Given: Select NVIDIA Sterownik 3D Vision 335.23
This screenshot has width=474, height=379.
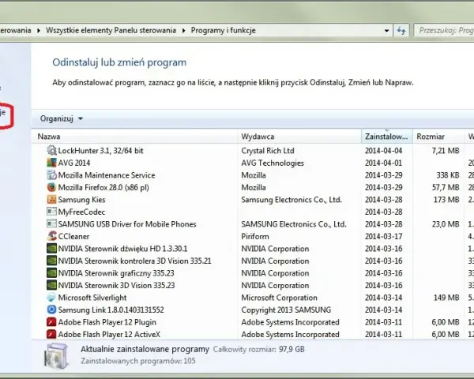Looking at the screenshot, I should tap(116, 285).
